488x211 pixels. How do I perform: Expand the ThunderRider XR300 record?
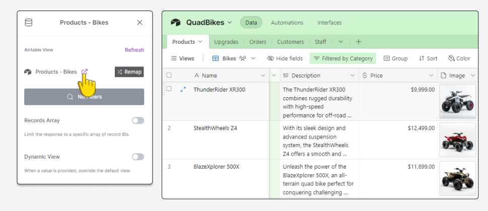coord(183,89)
